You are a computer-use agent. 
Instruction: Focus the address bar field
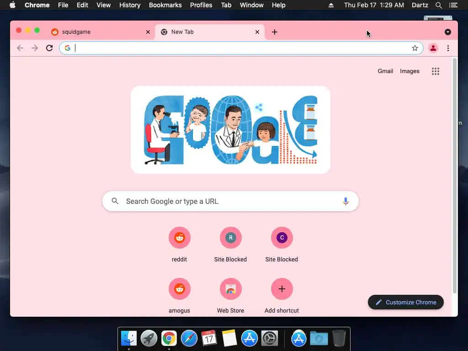[x=241, y=48]
